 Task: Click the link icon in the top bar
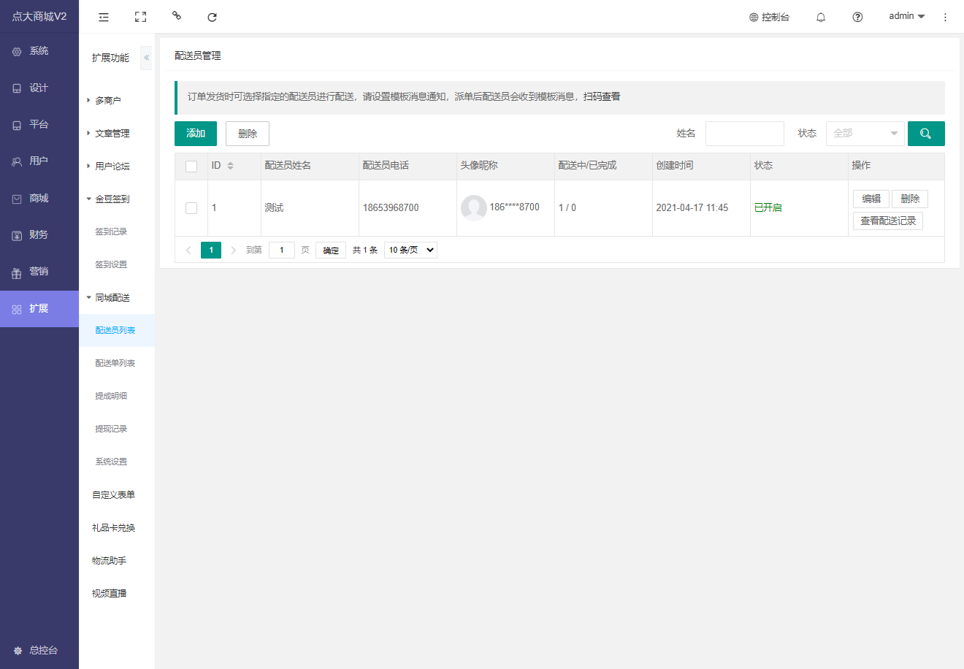(176, 15)
